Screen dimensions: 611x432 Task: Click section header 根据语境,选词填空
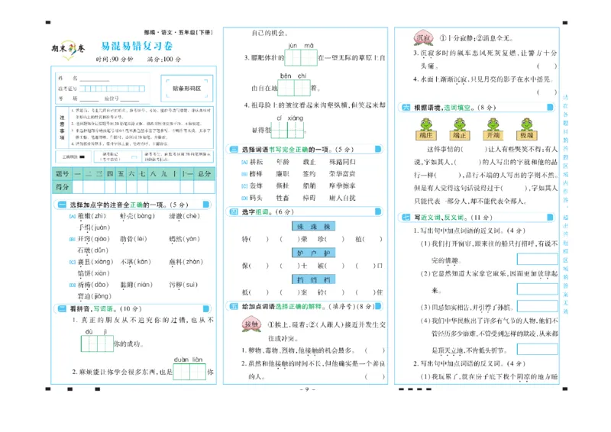477,108
